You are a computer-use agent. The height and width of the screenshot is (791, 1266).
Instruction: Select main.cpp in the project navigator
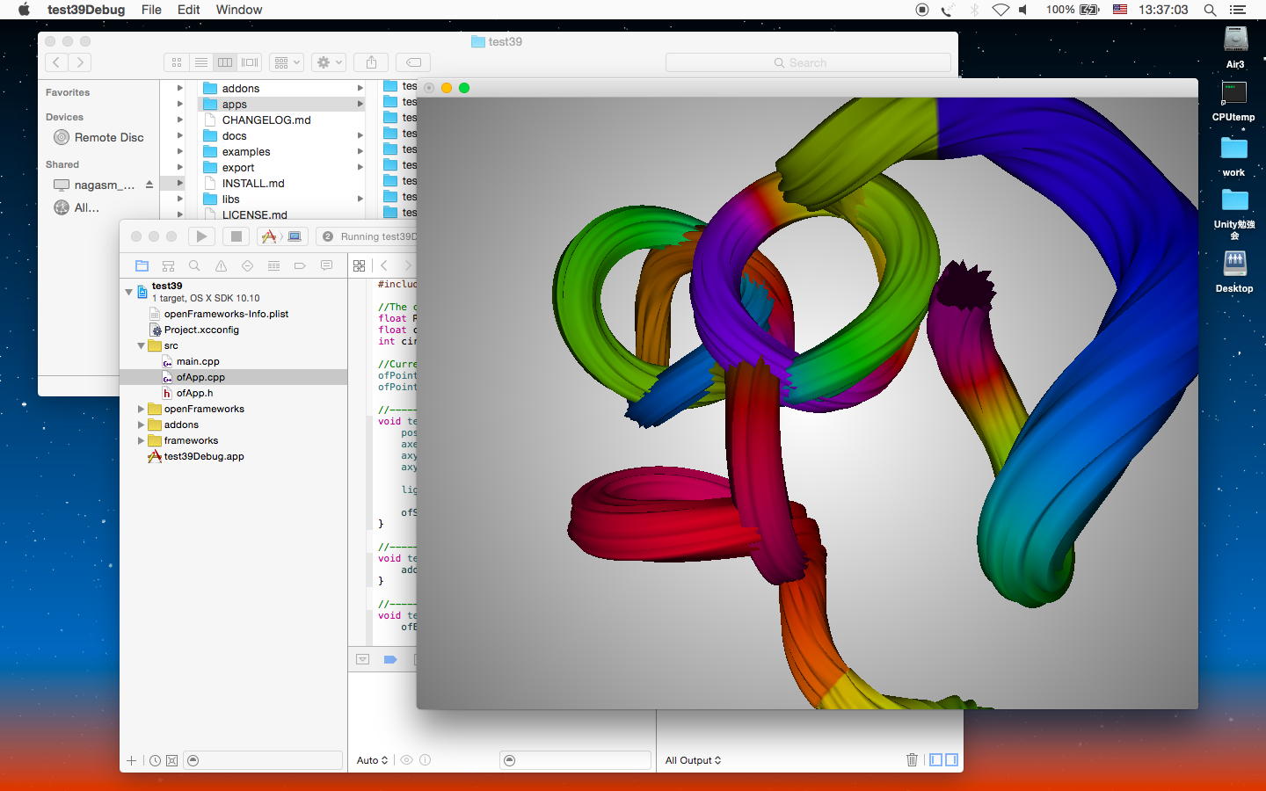(198, 361)
